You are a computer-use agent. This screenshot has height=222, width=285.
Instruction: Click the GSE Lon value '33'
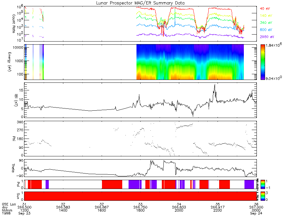tap(140, 204)
